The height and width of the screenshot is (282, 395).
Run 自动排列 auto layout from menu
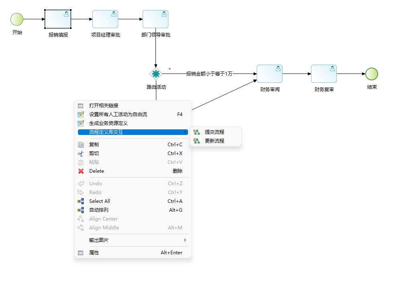[x=99, y=210]
